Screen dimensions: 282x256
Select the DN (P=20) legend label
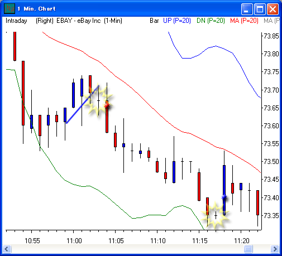[211, 21]
